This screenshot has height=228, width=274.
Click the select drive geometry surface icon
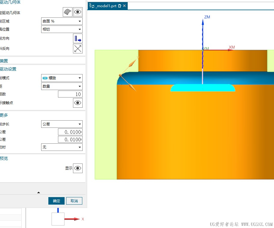[x=68, y=12]
